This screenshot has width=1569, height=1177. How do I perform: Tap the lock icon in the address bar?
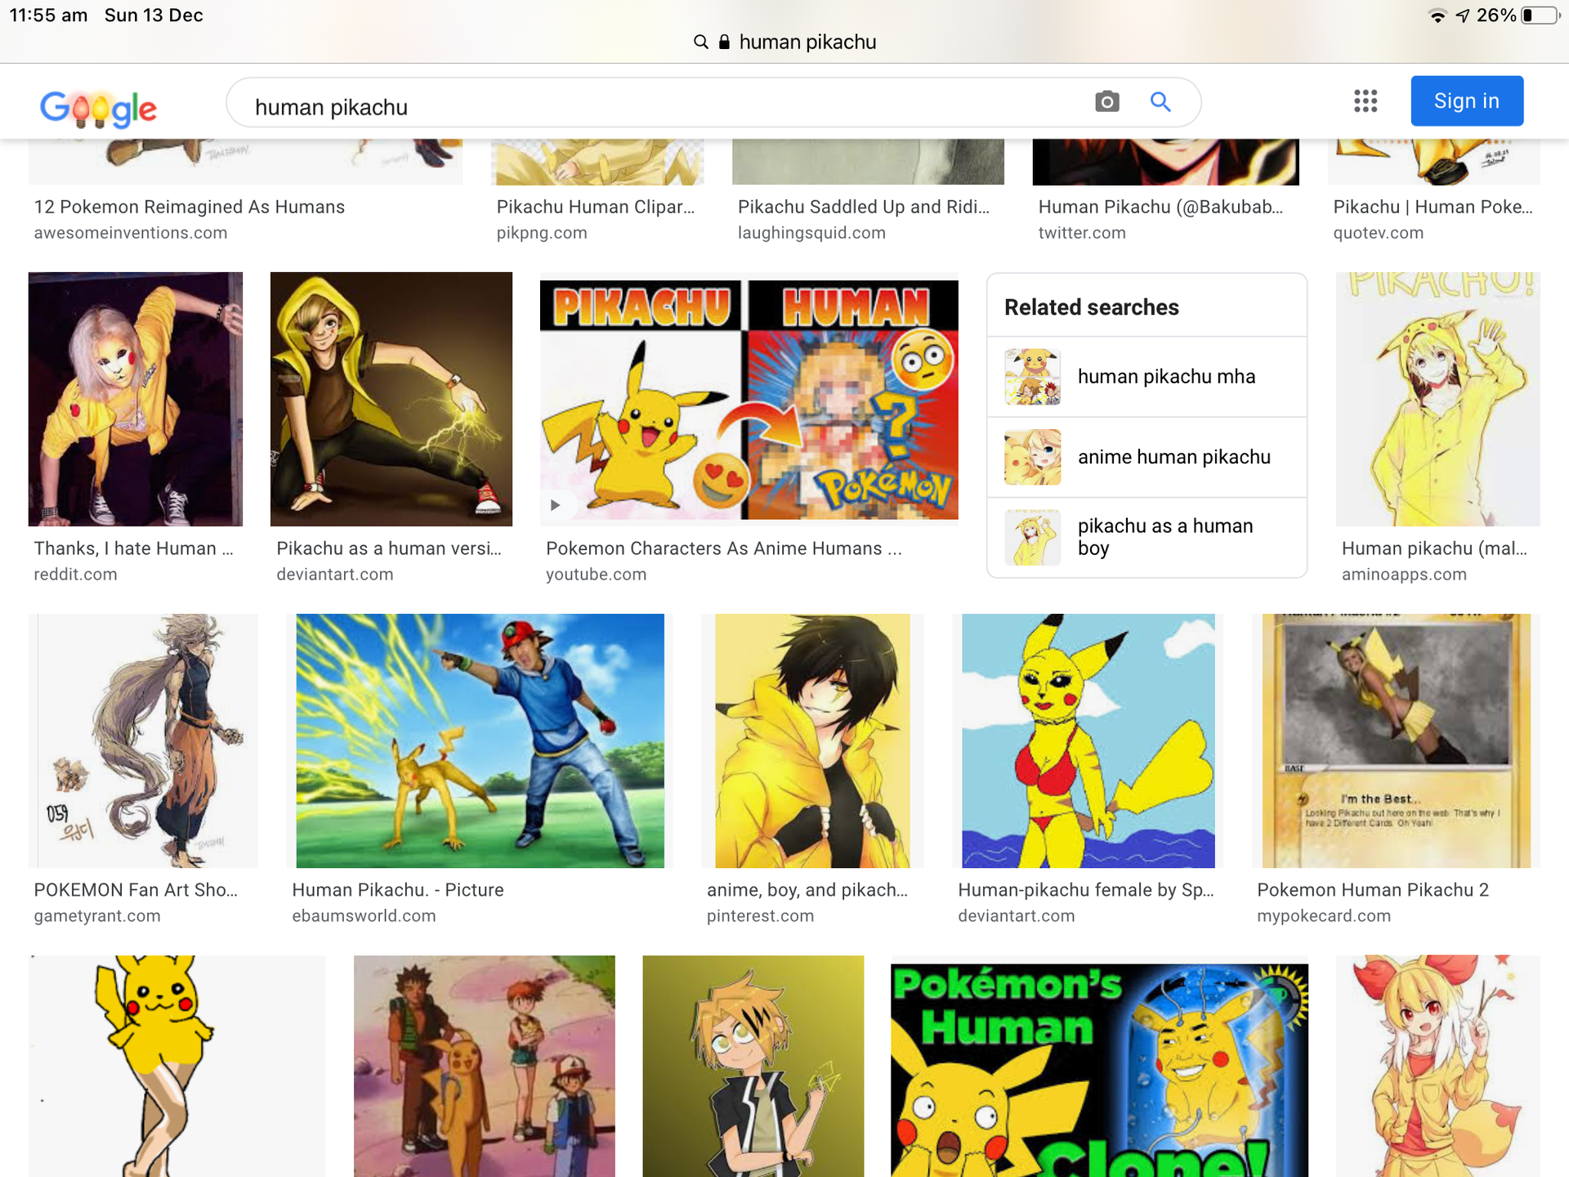pos(724,42)
